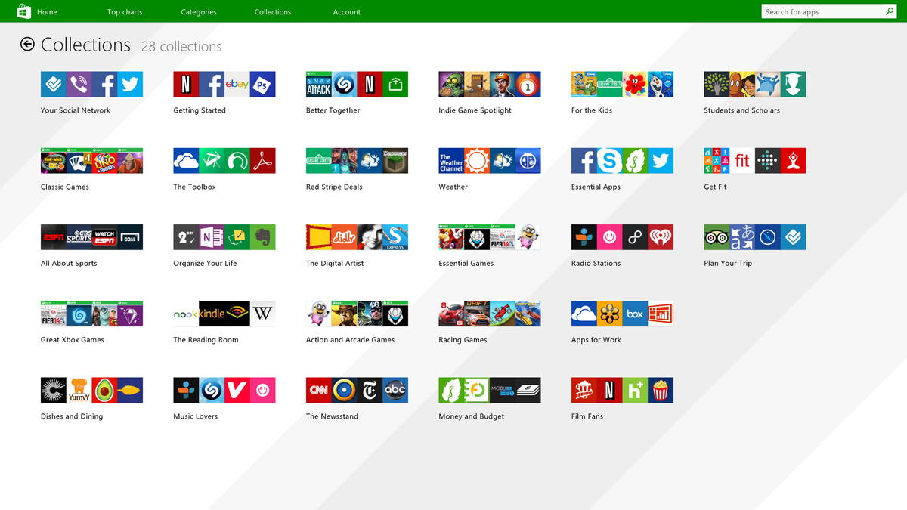Image resolution: width=907 pixels, height=510 pixels.
Task: Click Minion icon in Essential Games
Action: [528, 237]
